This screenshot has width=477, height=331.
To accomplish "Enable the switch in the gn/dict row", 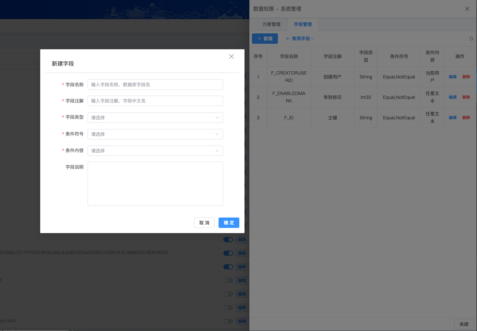I will pos(228,321).
